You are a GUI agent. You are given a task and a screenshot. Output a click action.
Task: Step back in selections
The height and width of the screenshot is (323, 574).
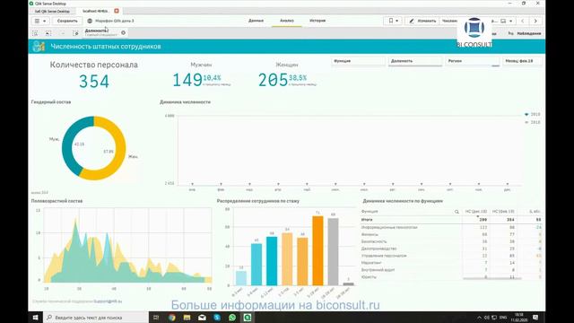(48, 33)
